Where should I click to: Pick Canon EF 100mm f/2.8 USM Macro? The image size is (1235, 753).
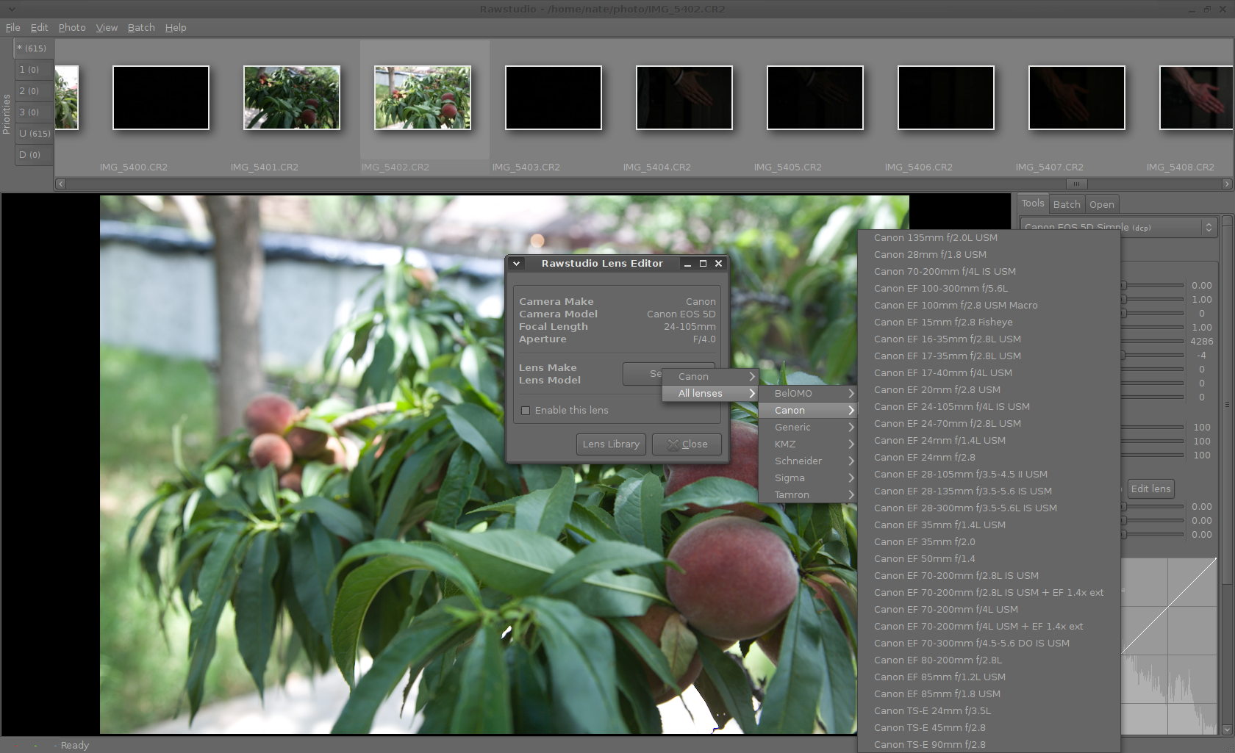989,305
